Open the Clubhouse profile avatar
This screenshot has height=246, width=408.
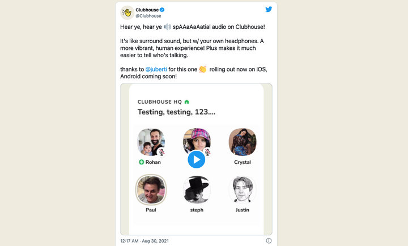point(127,12)
